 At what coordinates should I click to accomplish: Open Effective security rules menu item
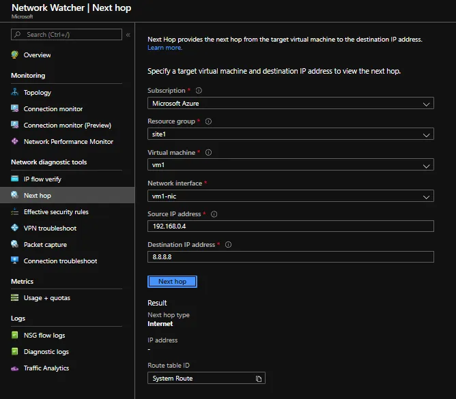pos(56,211)
